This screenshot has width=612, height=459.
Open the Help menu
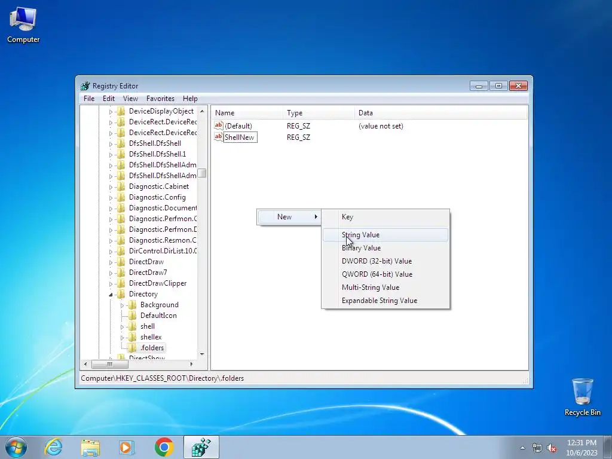pos(190,99)
